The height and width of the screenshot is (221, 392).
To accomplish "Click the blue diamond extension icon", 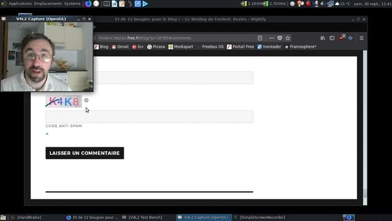I will pos(350,38).
